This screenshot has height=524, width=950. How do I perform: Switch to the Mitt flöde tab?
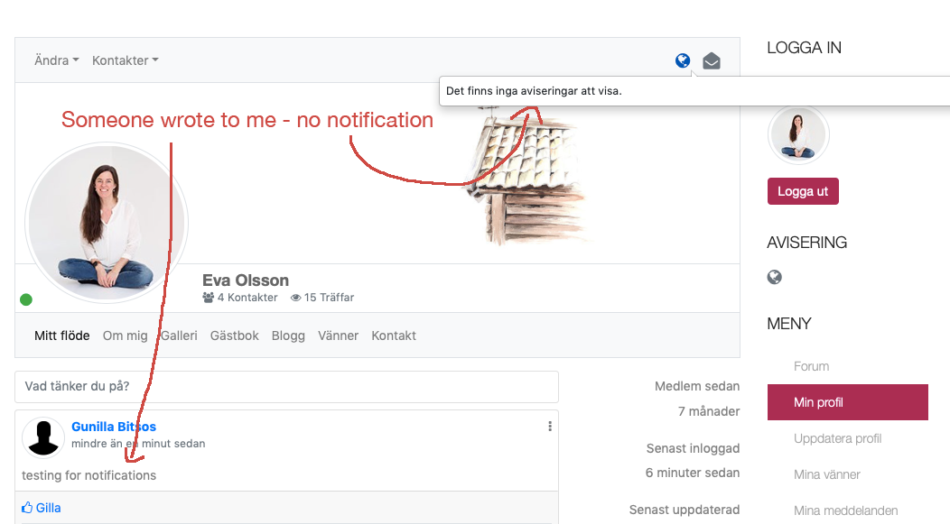point(61,336)
